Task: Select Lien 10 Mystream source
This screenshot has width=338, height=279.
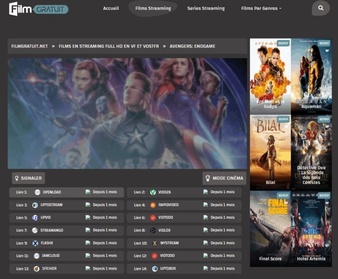Action: pyautogui.click(x=184, y=243)
